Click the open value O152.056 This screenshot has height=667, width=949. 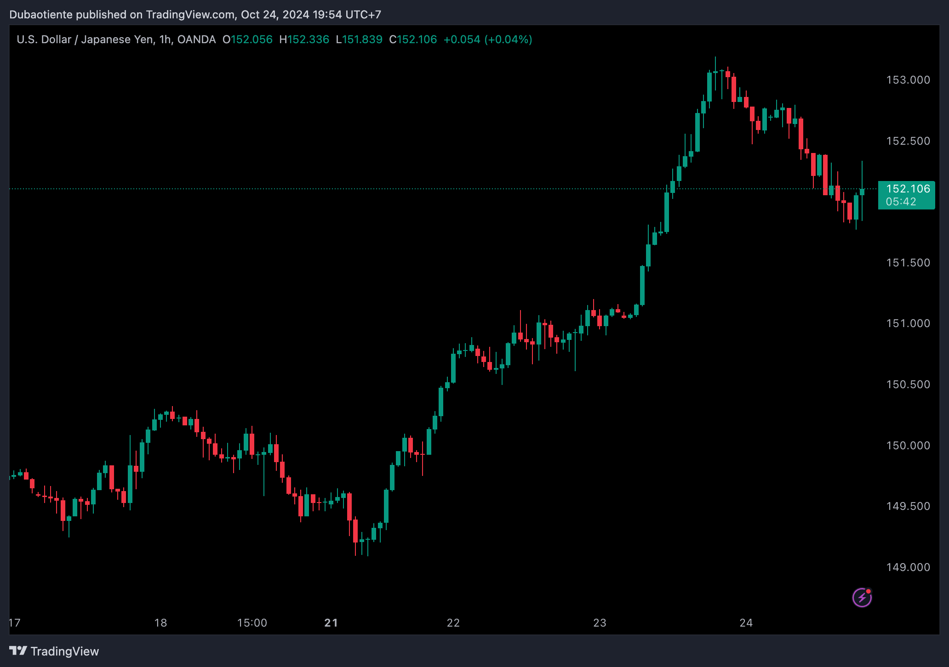tap(247, 40)
